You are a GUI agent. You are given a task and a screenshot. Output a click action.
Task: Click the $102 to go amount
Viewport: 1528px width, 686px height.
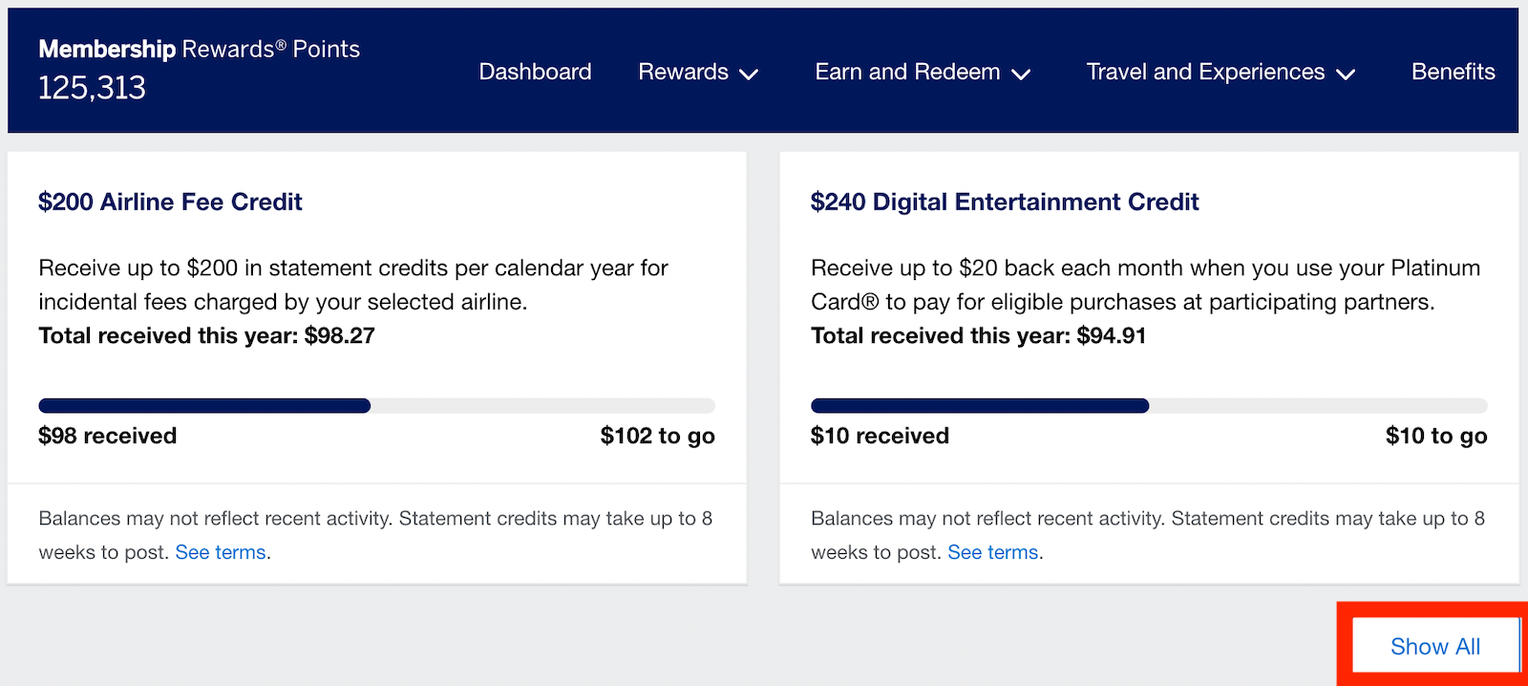pos(657,436)
